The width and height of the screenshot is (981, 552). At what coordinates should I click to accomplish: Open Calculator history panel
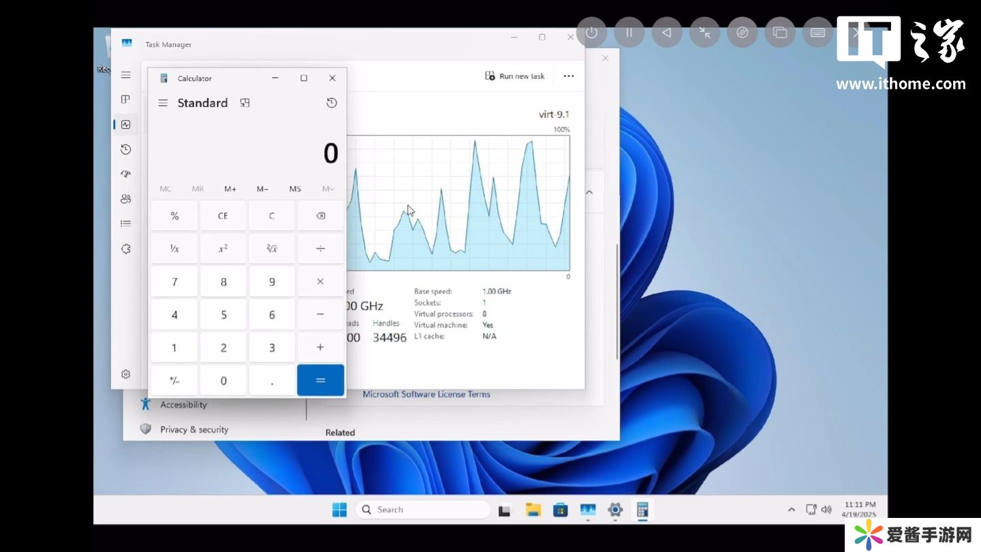pyautogui.click(x=331, y=103)
